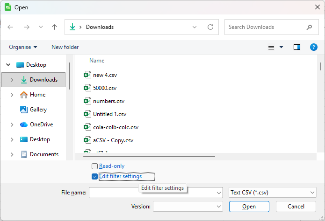Open the Text CSV file type dropdown
The width and height of the screenshot is (325, 221).
click(x=273, y=193)
